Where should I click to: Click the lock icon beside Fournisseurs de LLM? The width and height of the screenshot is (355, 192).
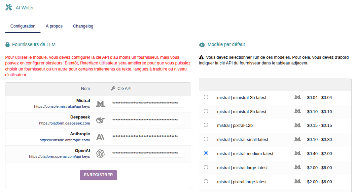[x=7, y=44]
